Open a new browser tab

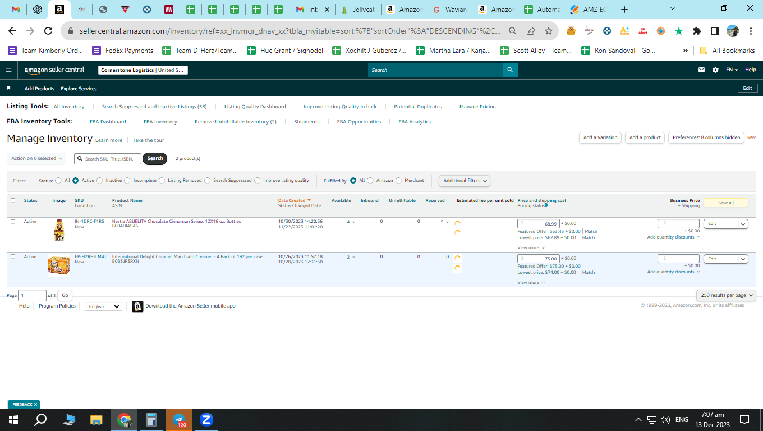pos(624,10)
